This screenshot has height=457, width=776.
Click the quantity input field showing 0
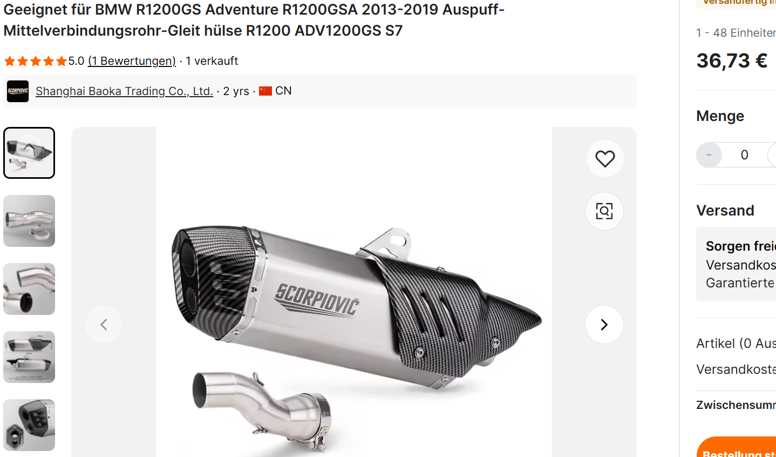point(745,155)
